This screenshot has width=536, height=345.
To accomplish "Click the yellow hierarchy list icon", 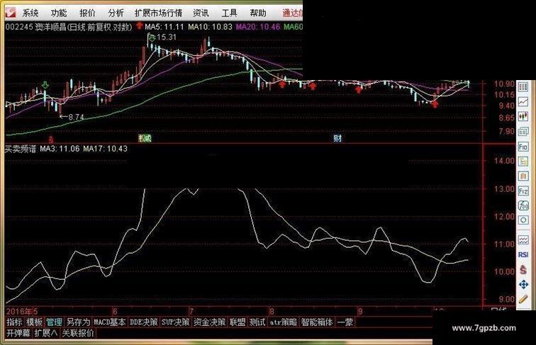I will click(523, 162).
